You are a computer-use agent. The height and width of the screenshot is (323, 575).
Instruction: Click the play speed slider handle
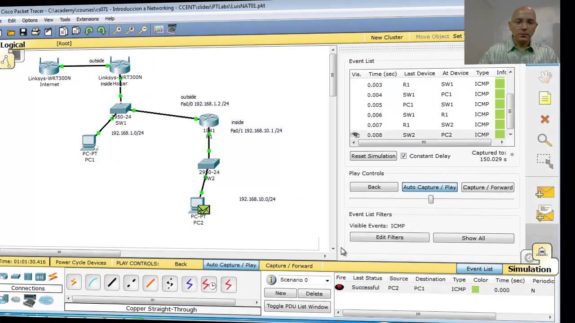click(431, 199)
